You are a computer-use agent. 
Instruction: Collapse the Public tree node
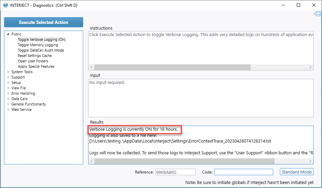click(8, 34)
